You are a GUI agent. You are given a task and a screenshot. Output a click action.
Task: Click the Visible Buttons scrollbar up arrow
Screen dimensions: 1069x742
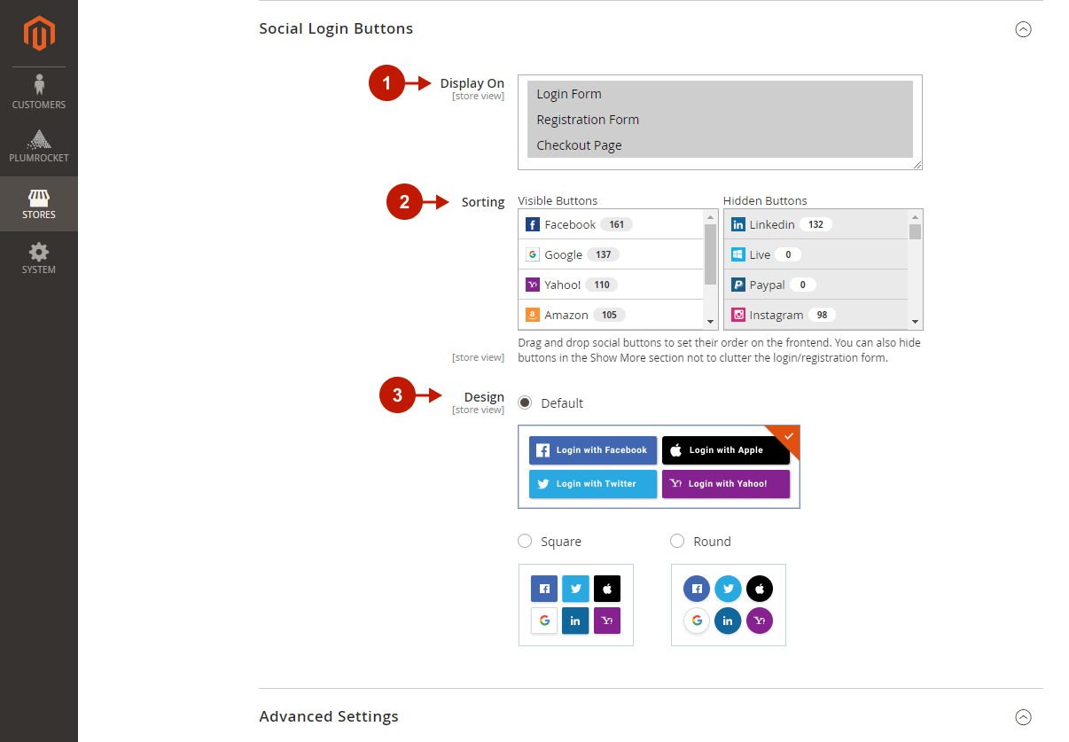[x=710, y=216]
